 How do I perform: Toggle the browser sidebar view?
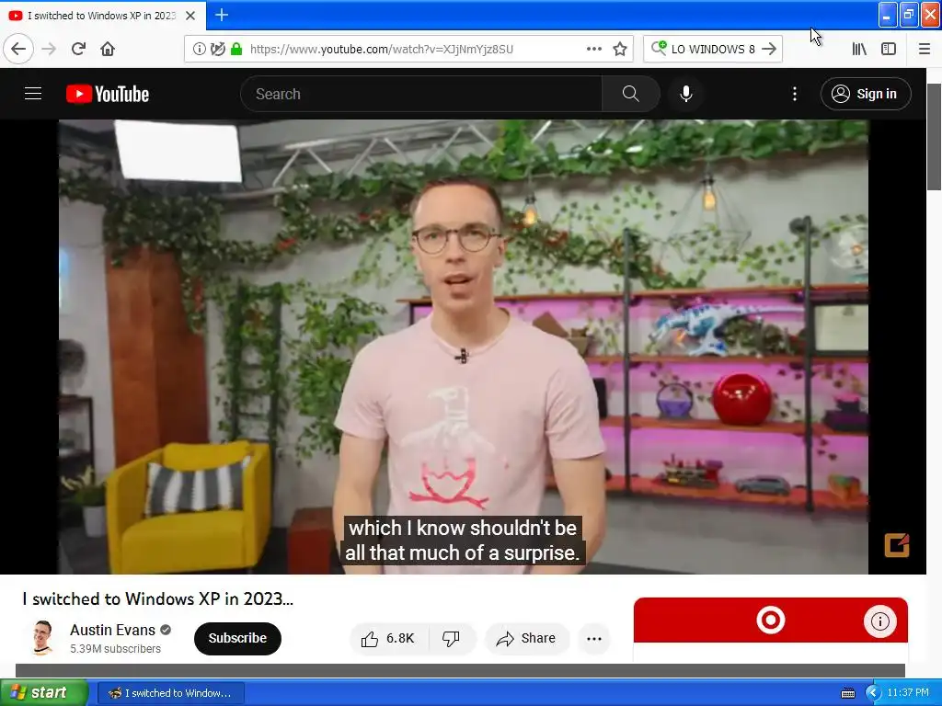point(888,49)
